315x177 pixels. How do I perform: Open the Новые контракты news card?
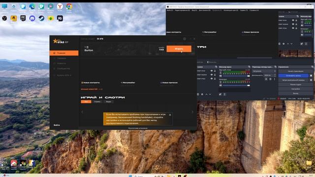click(91, 83)
